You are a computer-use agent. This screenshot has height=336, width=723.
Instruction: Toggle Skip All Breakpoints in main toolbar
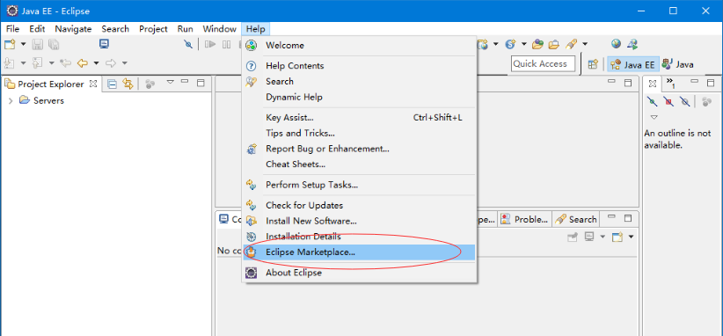[188, 44]
